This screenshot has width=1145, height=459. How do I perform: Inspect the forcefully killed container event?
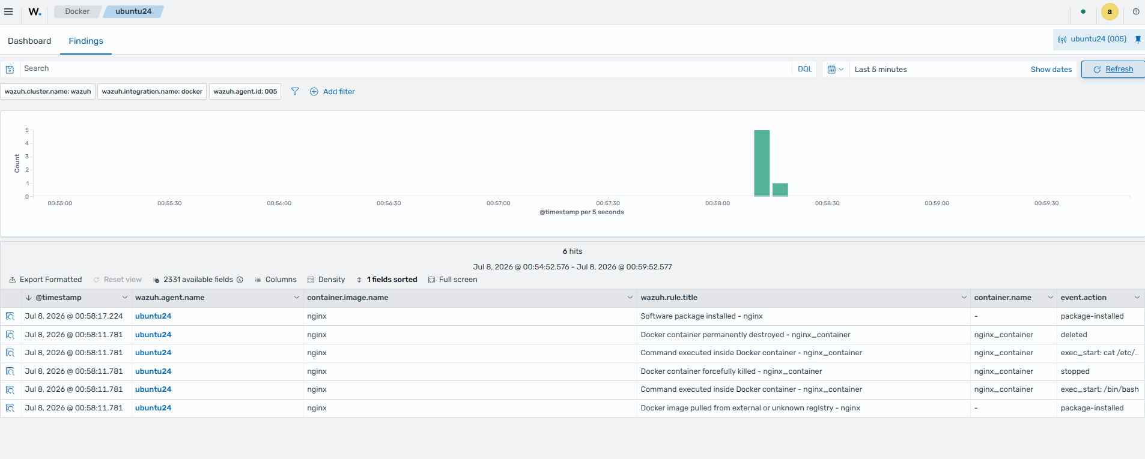tap(10, 371)
